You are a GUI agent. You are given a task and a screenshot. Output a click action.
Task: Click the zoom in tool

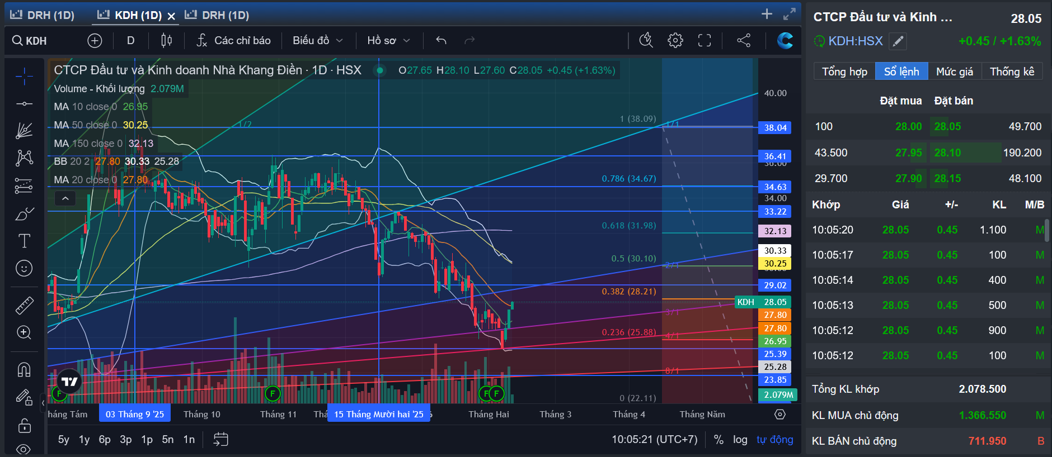click(24, 332)
